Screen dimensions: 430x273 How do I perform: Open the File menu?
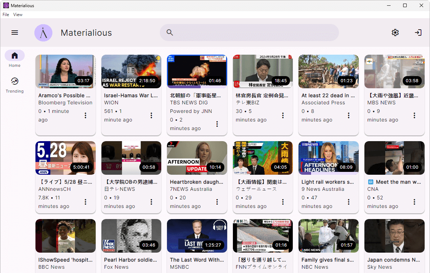point(6,15)
